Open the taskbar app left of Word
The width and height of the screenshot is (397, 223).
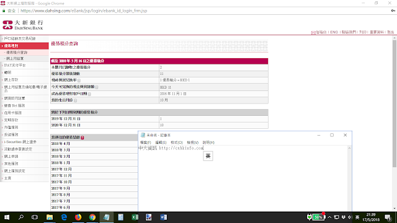pyautogui.click(x=149, y=217)
